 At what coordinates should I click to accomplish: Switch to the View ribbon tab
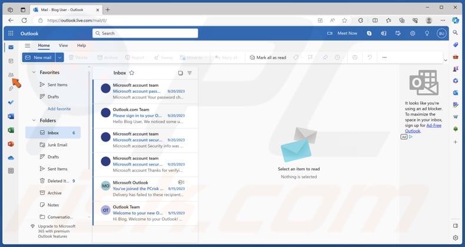pyautogui.click(x=63, y=46)
